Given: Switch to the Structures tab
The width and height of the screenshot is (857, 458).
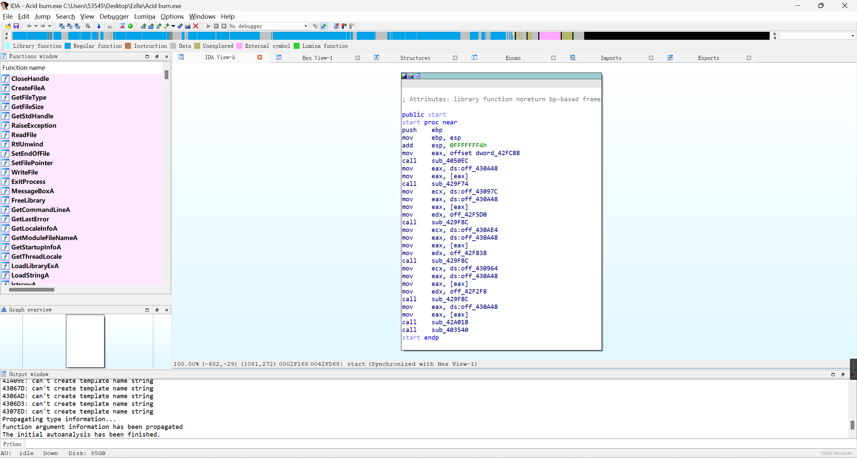Looking at the screenshot, I should pos(415,58).
